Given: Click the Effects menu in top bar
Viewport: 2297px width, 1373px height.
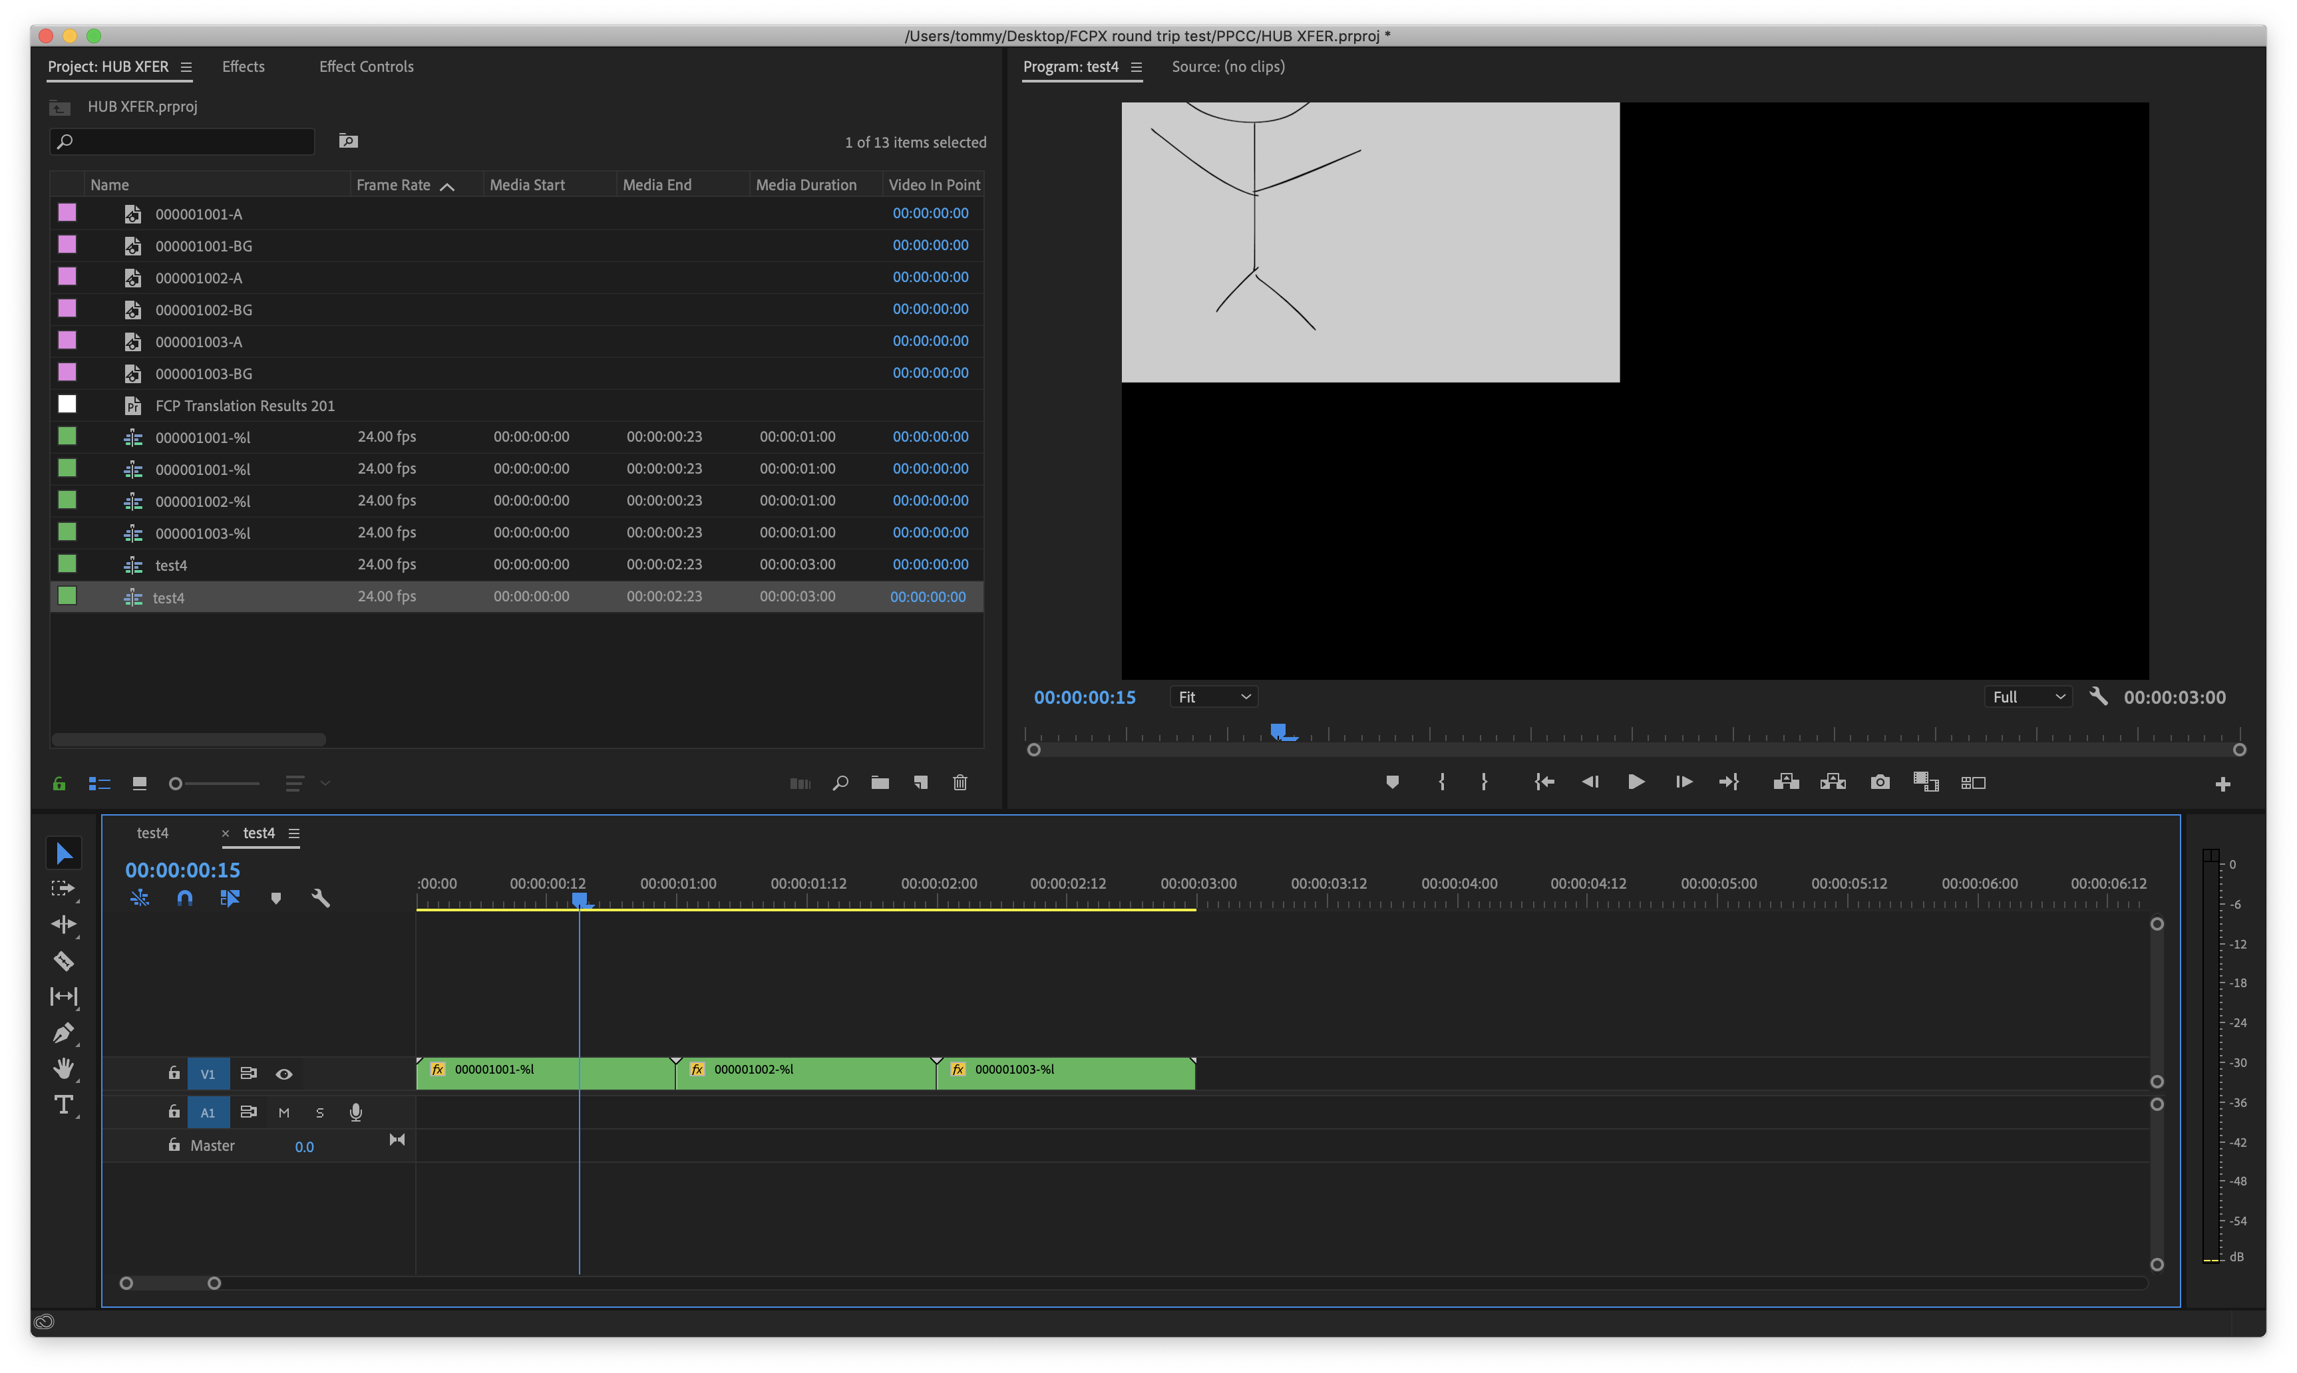Looking at the screenshot, I should point(244,67).
